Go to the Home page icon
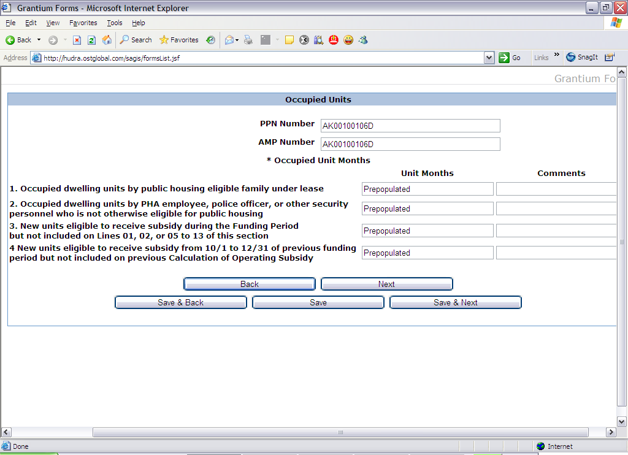This screenshot has height=455, width=628. pos(107,40)
